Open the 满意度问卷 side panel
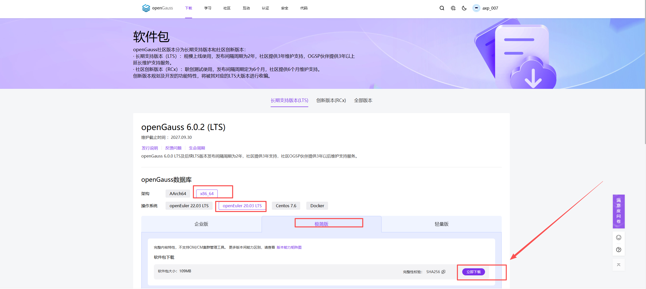 pos(618,211)
